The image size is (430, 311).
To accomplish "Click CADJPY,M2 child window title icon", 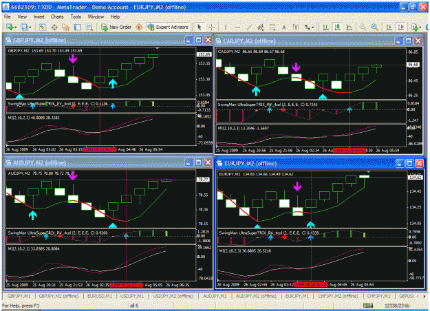I will pos(219,41).
